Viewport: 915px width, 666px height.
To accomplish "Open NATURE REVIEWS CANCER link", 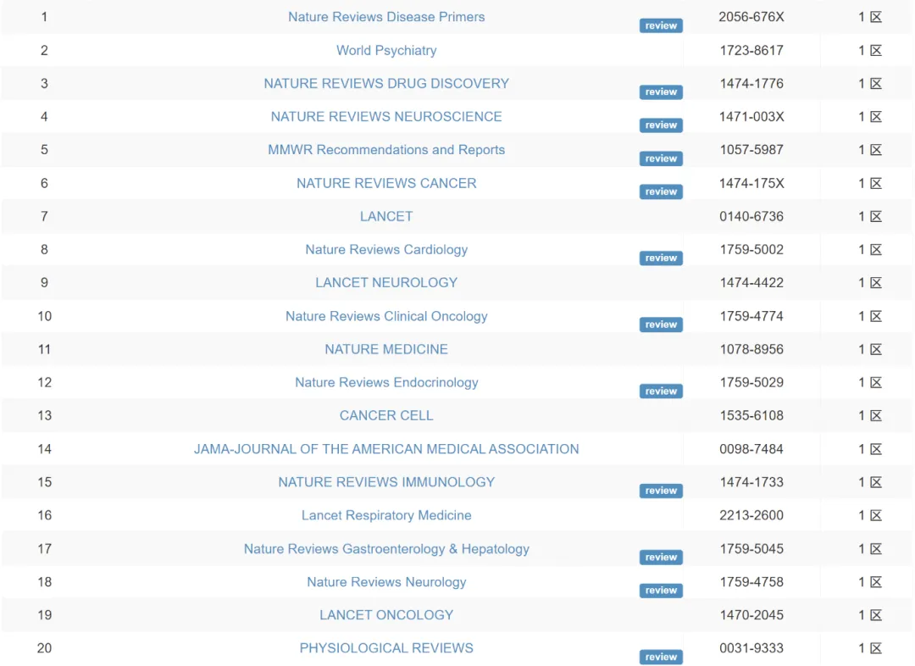I will 386,183.
